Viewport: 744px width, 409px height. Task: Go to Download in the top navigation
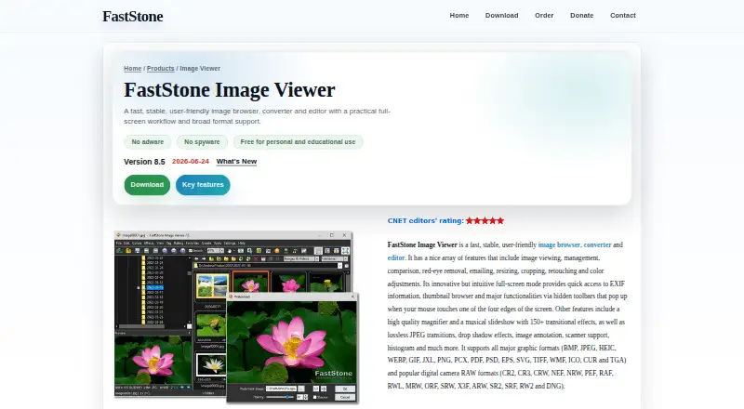pos(501,15)
